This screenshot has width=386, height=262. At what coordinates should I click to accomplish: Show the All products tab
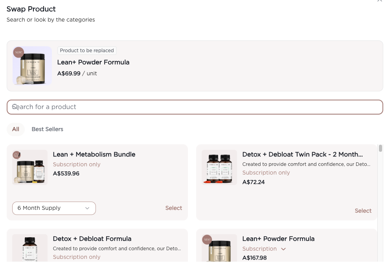coord(16,129)
